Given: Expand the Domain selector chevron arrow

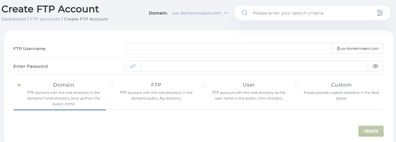Looking at the screenshot, I should (226, 13).
